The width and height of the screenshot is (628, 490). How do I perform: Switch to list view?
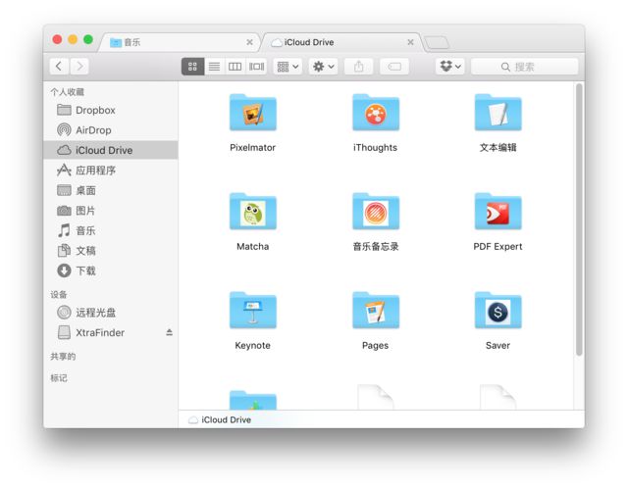point(214,67)
